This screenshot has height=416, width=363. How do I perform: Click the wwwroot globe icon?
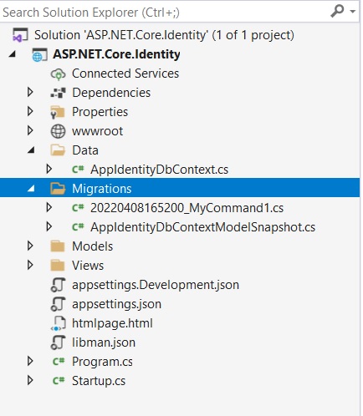58,131
